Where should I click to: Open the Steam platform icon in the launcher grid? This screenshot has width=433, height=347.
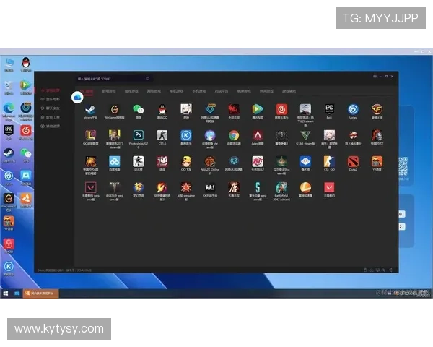coord(90,110)
